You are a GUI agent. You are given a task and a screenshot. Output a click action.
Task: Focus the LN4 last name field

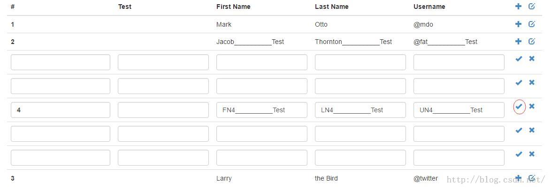(360, 110)
